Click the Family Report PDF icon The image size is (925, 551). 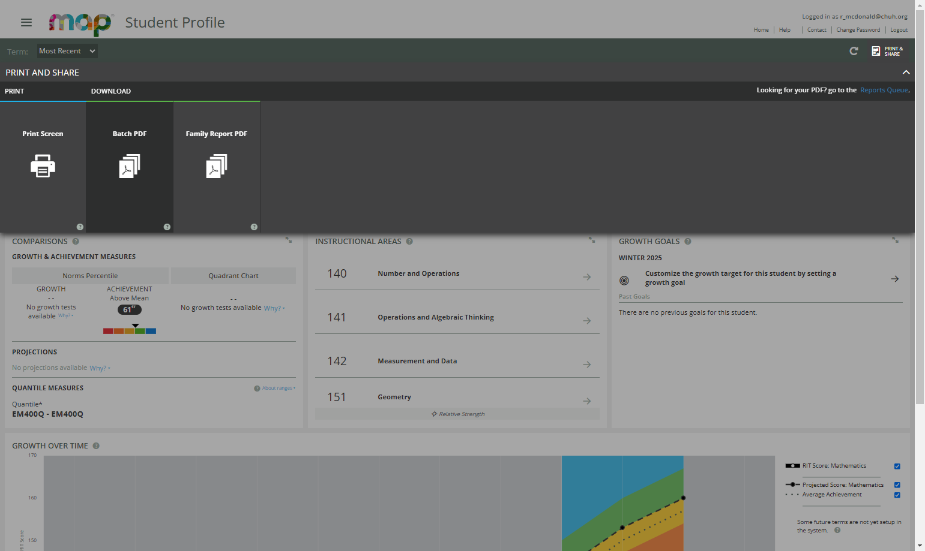tap(217, 166)
